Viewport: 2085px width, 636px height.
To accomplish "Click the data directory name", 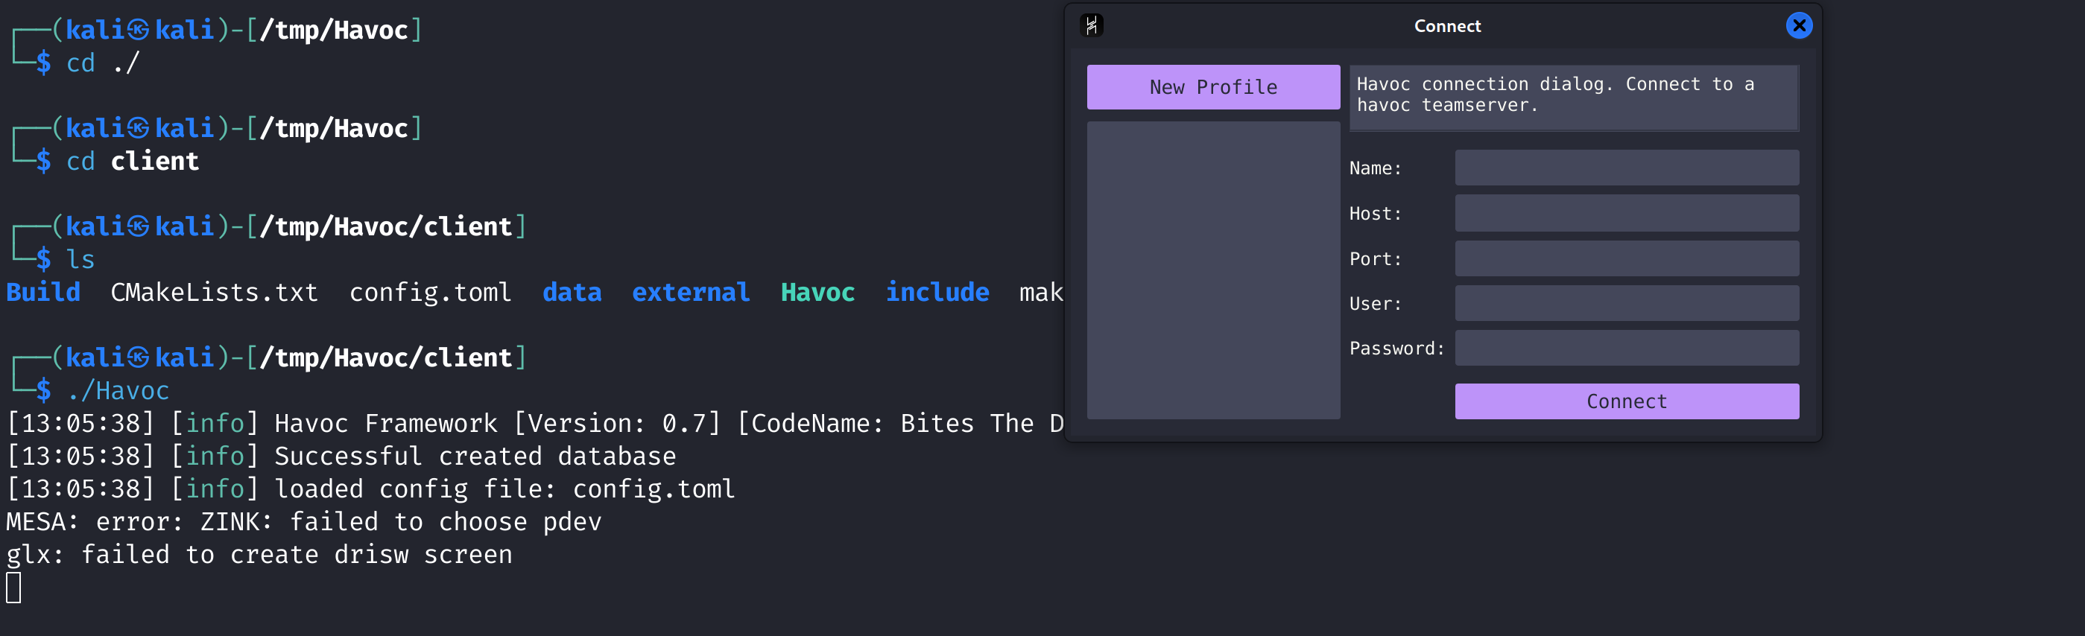I will (x=572, y=292).
